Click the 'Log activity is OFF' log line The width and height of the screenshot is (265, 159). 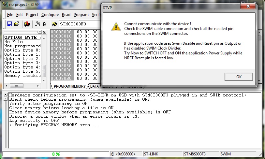pos(34,121)
